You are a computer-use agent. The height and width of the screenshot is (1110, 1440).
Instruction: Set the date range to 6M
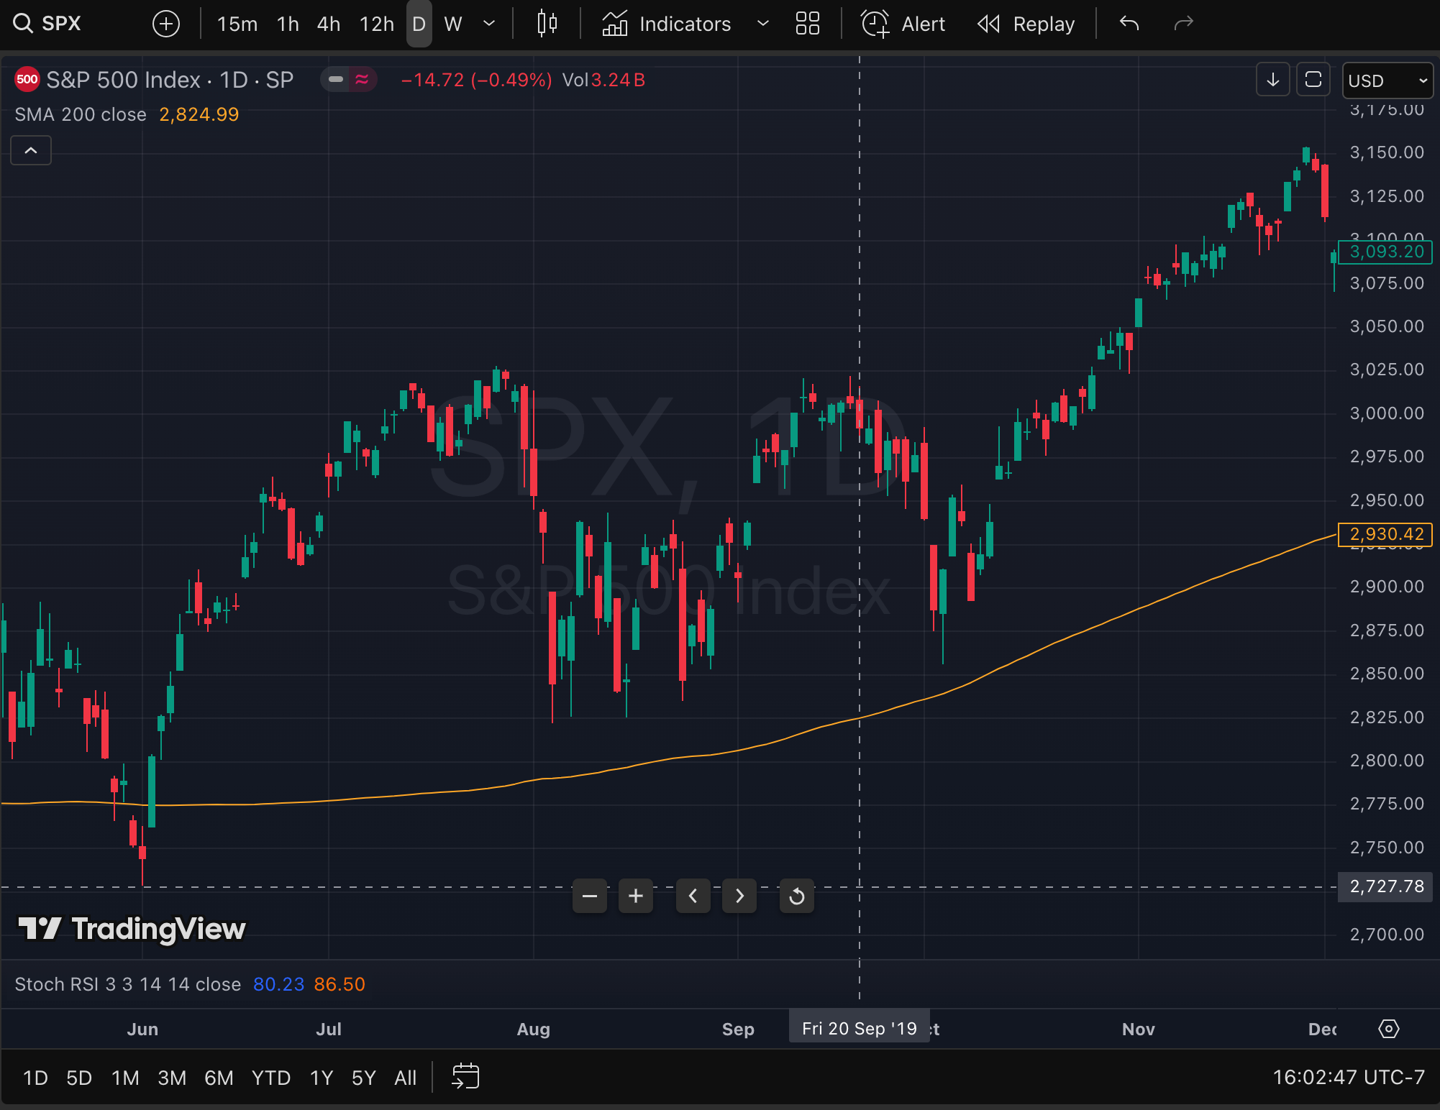click(x=219, y=1078)
